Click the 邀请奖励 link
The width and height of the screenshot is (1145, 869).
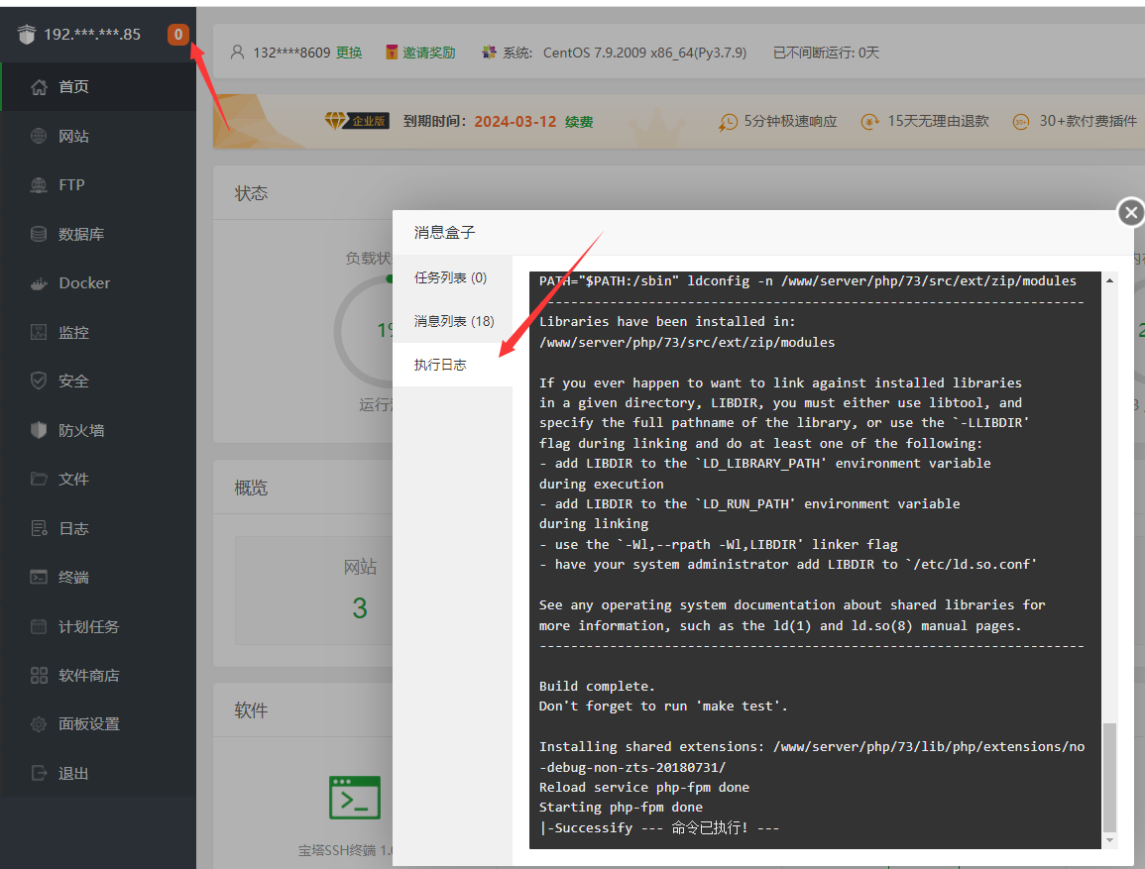click(428, 53)
